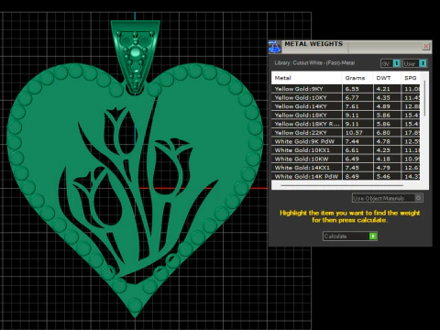Viewport: 440px width, 330px height.
Task: Click the Metal Weights title bar
Action: point(351,46)
